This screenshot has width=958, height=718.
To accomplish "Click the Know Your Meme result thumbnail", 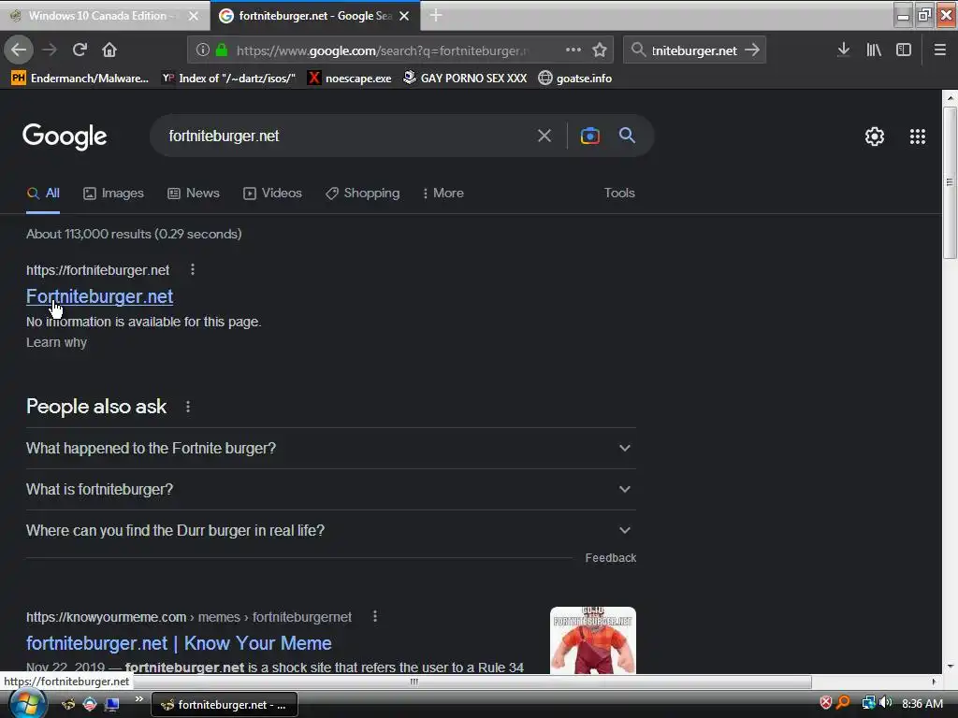I will tap(592, 640).
